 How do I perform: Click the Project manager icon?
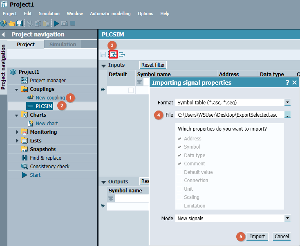(x=25, y=81)
